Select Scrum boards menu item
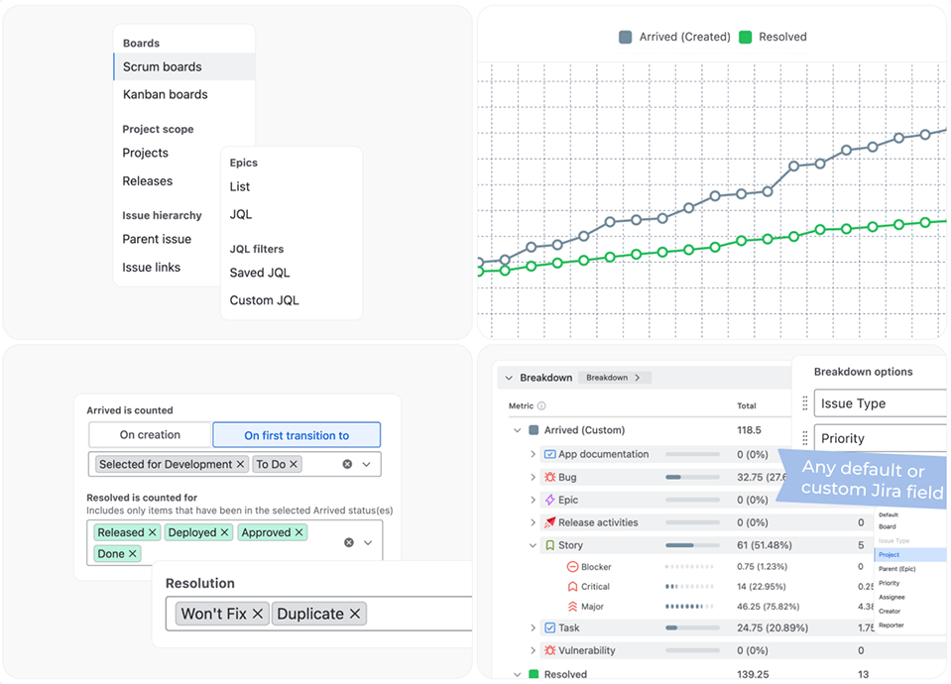Image resolution: width=951 pixels, height=684 pixels. coord(184,66)
